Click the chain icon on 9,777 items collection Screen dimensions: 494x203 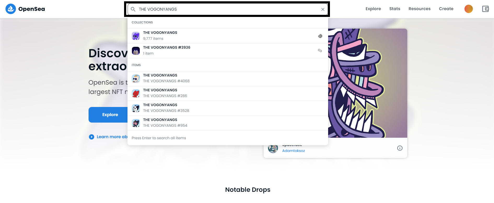(320, 36)
